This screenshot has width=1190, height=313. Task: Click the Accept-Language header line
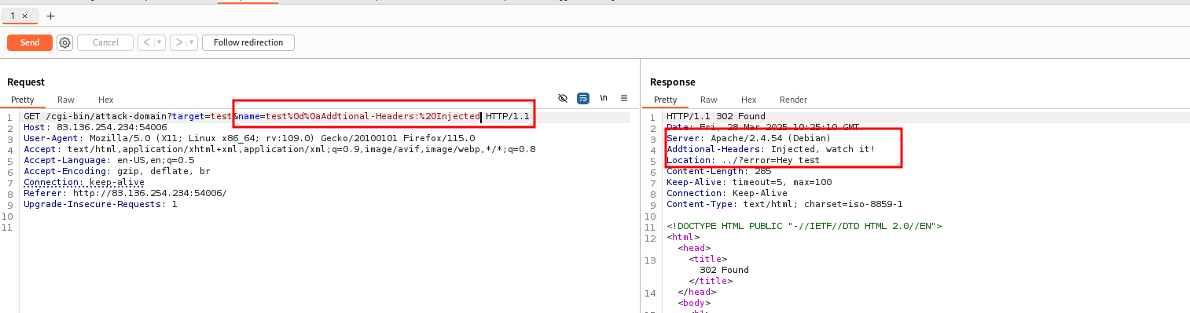tap(108, 160)
